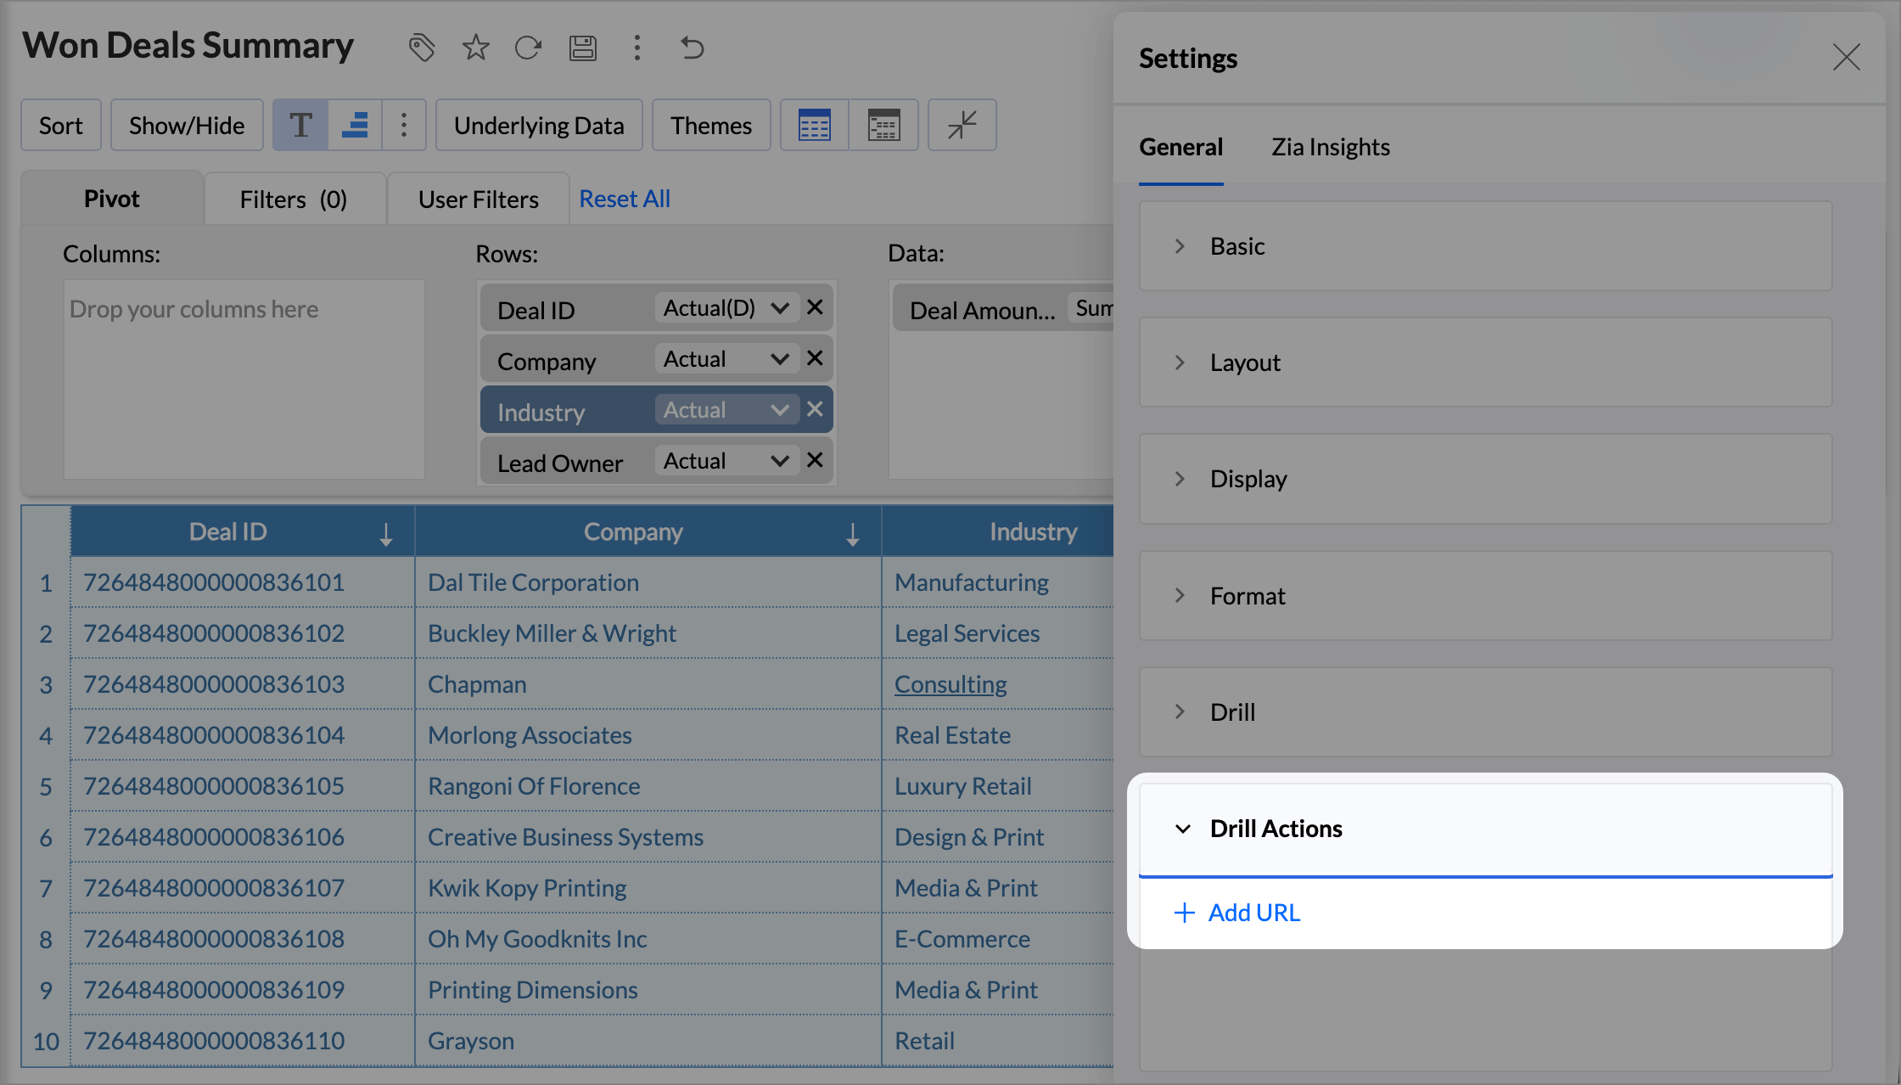Switch to the Zia Insights tab

(1330, 147)
